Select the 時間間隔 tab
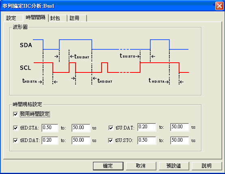 (x=36, y=17)
